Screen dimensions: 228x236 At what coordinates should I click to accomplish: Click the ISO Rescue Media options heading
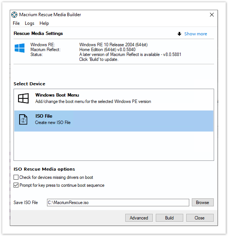44,169
